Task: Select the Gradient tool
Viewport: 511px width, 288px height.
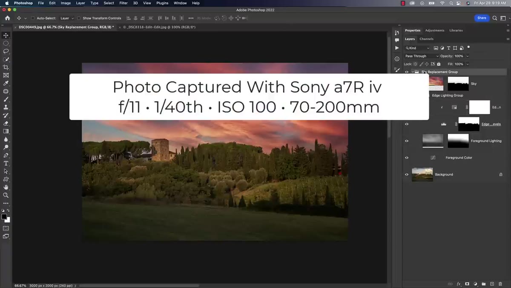Action: coord(6,131)
